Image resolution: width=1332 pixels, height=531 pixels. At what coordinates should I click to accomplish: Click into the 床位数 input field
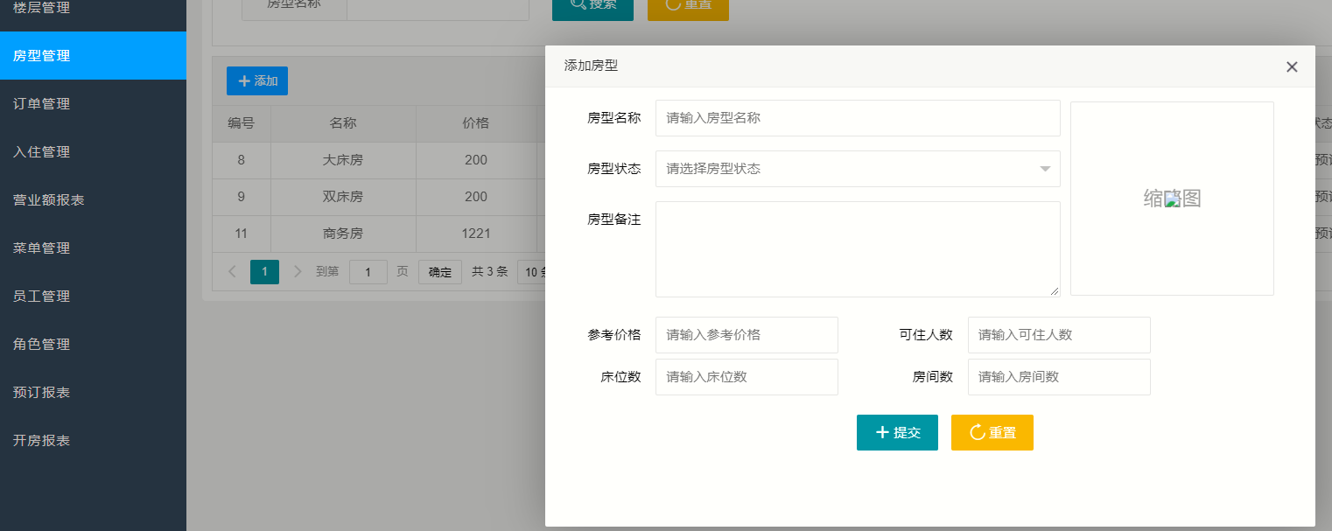747,377
